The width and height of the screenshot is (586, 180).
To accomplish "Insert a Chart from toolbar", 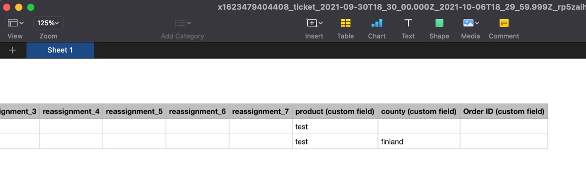I will pyautogui.click(x=377, y=23).
